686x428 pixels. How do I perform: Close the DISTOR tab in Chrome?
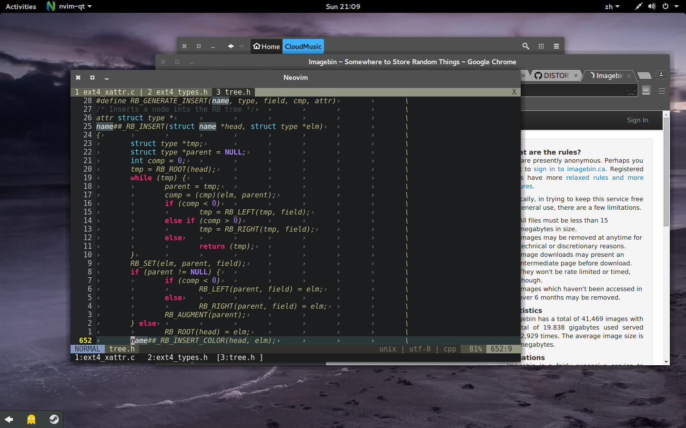click(x=575, y=76)
